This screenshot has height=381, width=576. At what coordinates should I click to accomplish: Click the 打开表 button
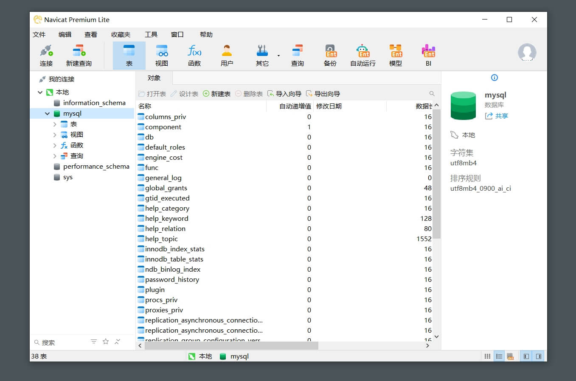point(152,94)
